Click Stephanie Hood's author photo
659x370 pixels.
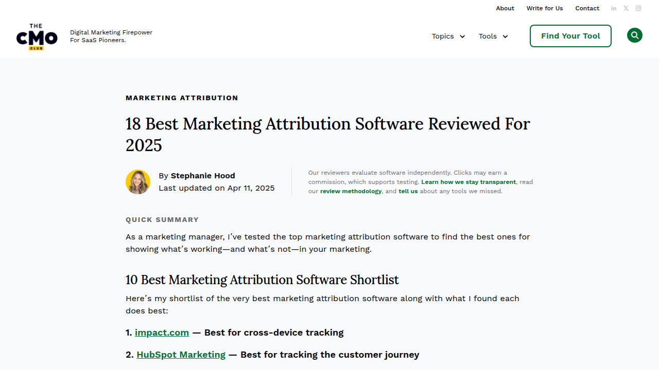[x=138, y=182]
